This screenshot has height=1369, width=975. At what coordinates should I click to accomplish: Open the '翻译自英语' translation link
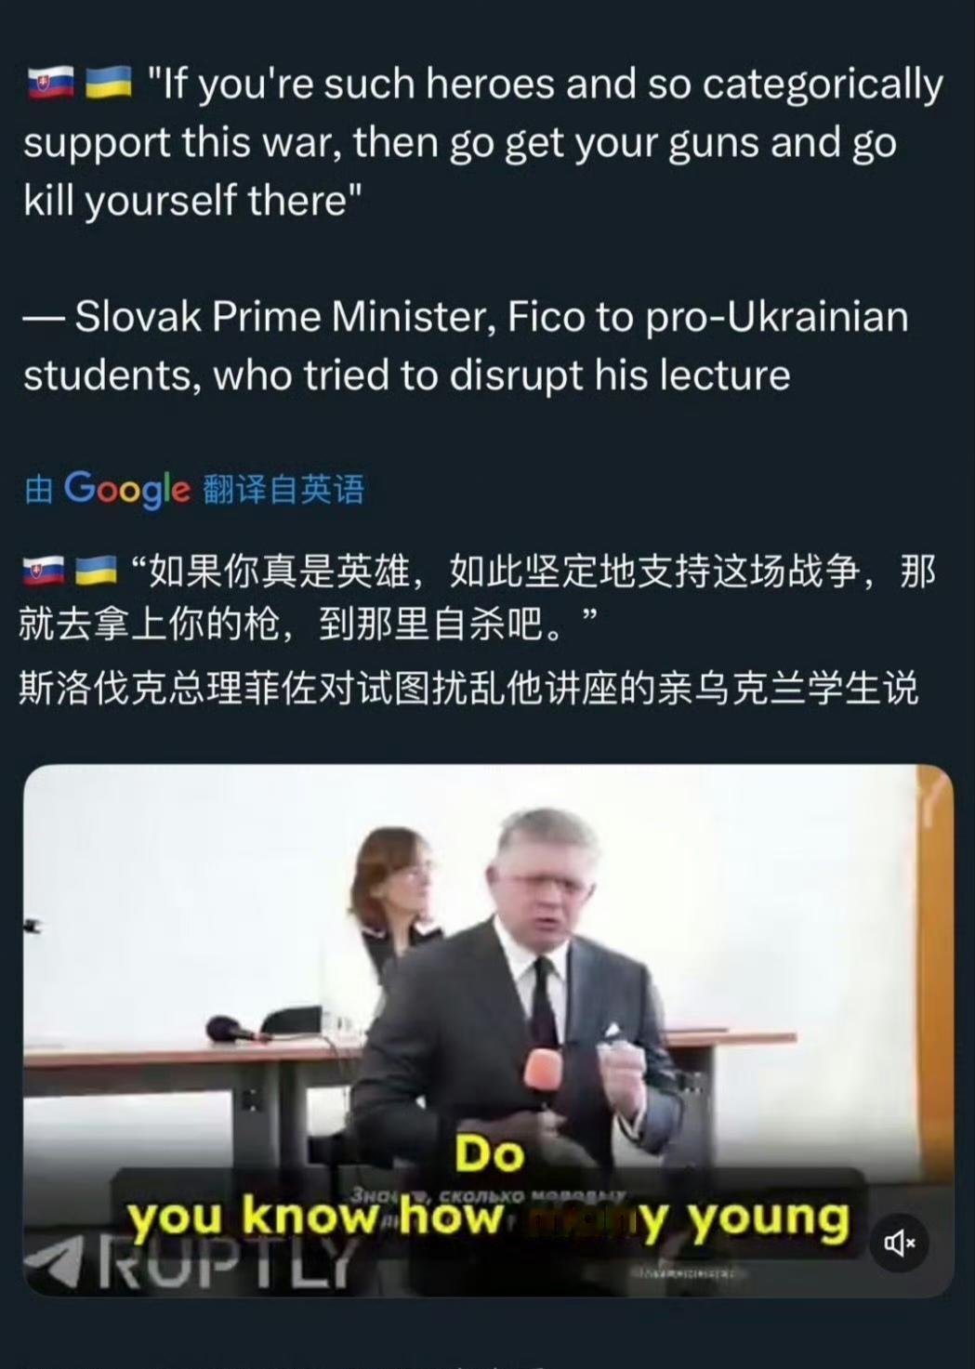click(x=283, y=489)
